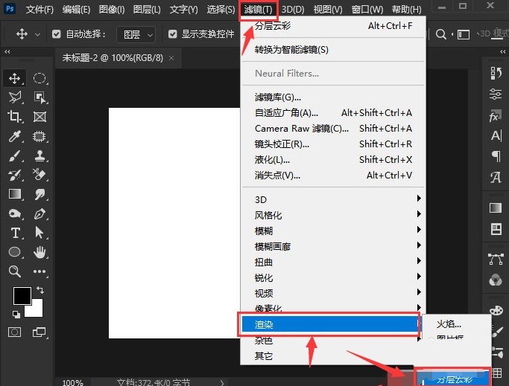Image resolution: width=509 pixels, height=386 pixels.
Task: Select the Ellipse shape tool
Action: coord(15,252)
